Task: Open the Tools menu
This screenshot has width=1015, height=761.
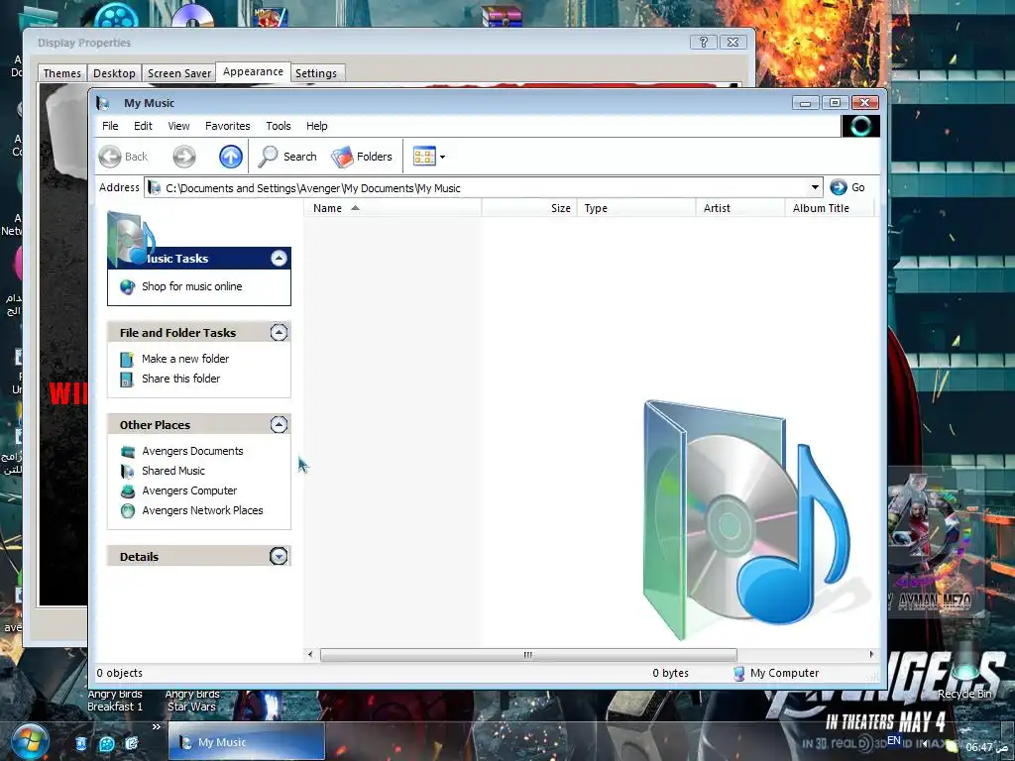Action: tap(279, 126)
